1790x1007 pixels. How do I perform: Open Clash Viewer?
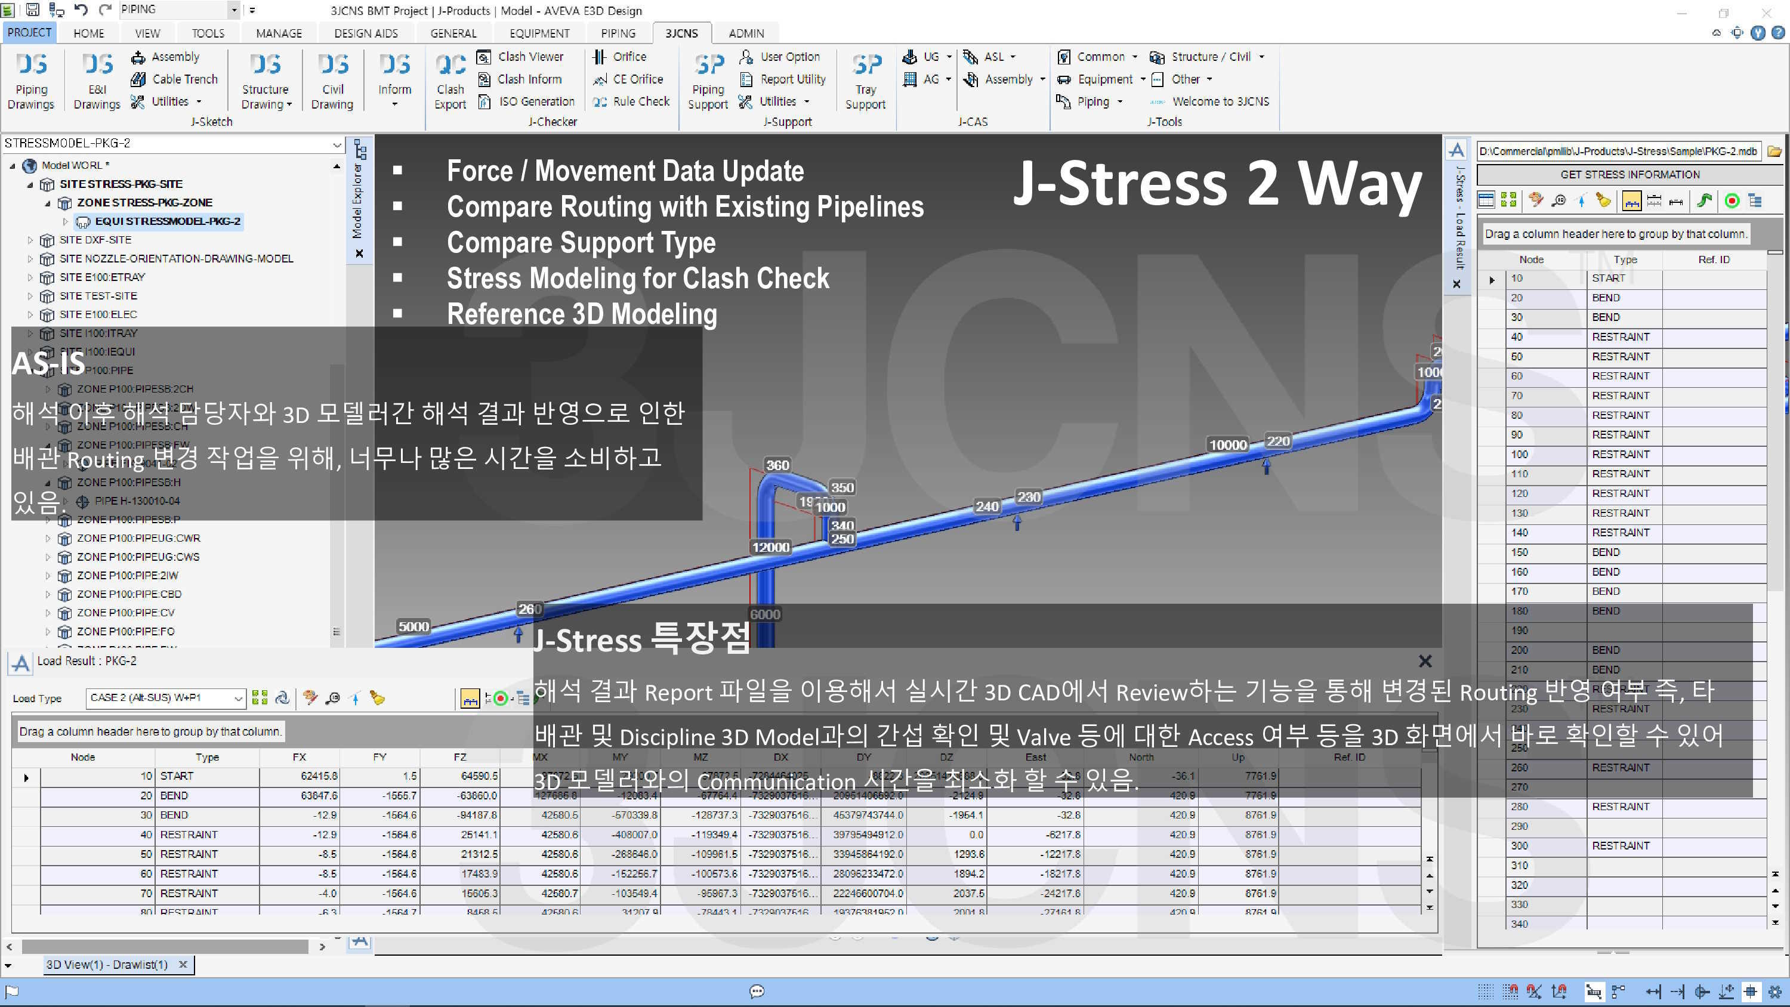[x=520, y=57]
